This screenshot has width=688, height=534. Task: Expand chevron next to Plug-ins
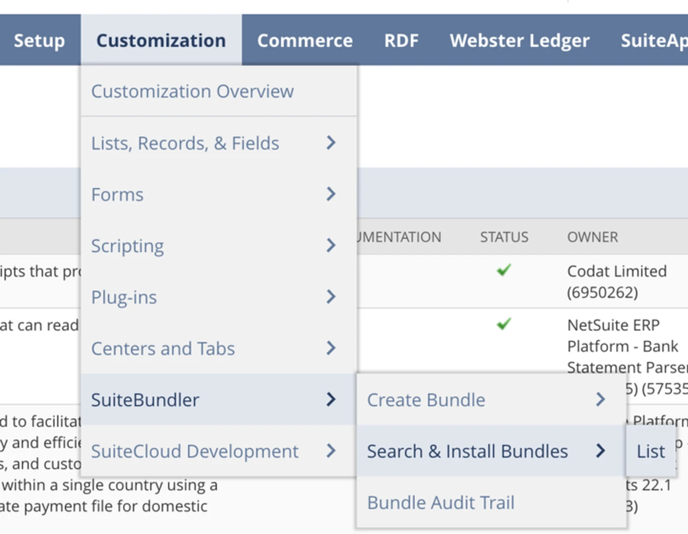[331, 297]
